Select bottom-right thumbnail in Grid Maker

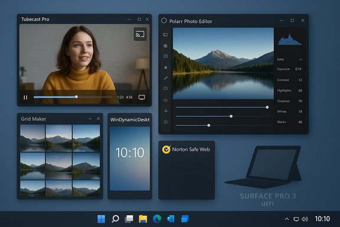(x=86, y=189)
